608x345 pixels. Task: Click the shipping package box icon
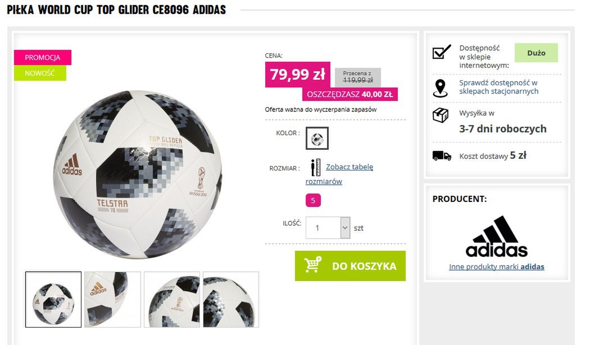pyautogui.click(x=441, y=115)
